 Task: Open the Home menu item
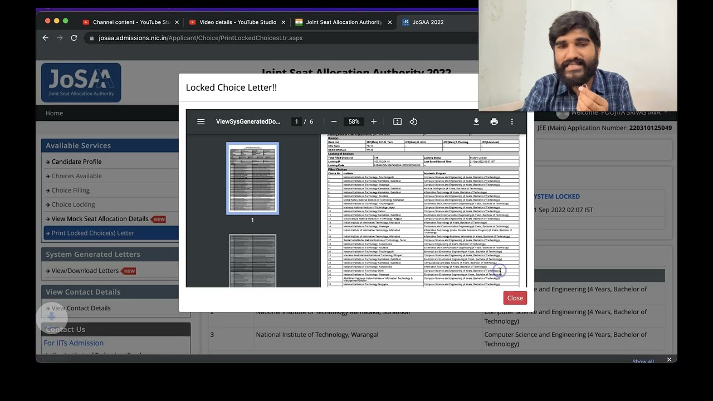(x=54, y=113)
